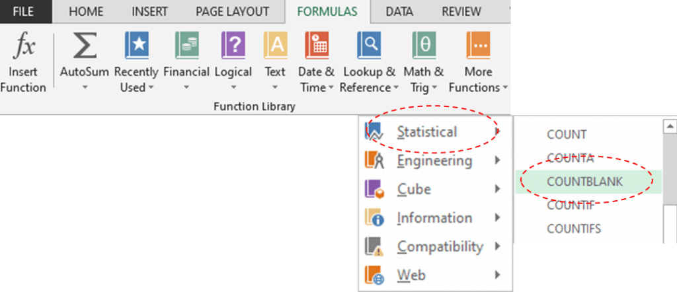
Task: Open the Lookup & Reference magnifier icon
Action: pos(369,46)
